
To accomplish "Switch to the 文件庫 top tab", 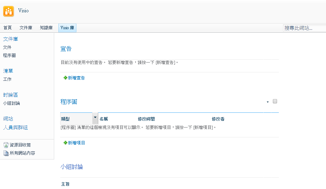I will click(x=26, y=28).
